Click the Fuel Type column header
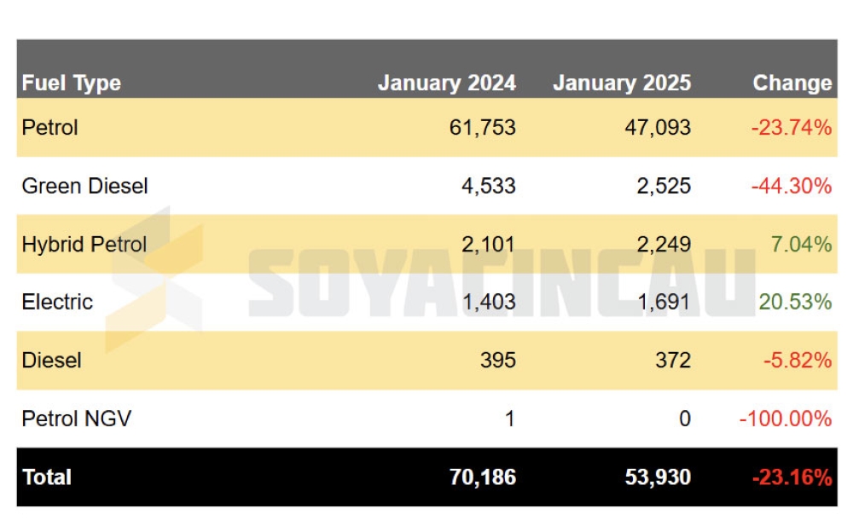Screen dimensions: 853x526 tap(72, 84)
